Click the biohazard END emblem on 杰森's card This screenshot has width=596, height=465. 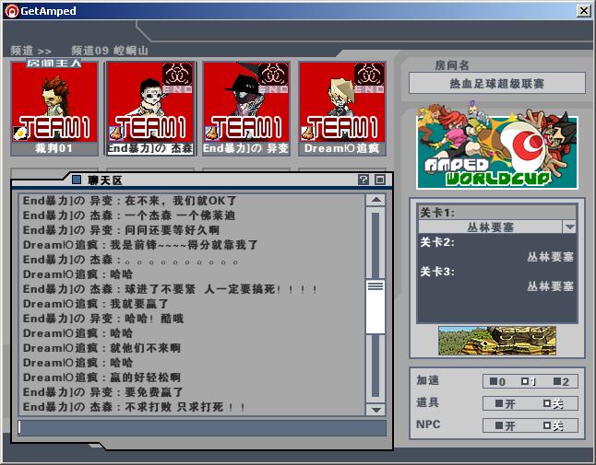pos(176,75)
